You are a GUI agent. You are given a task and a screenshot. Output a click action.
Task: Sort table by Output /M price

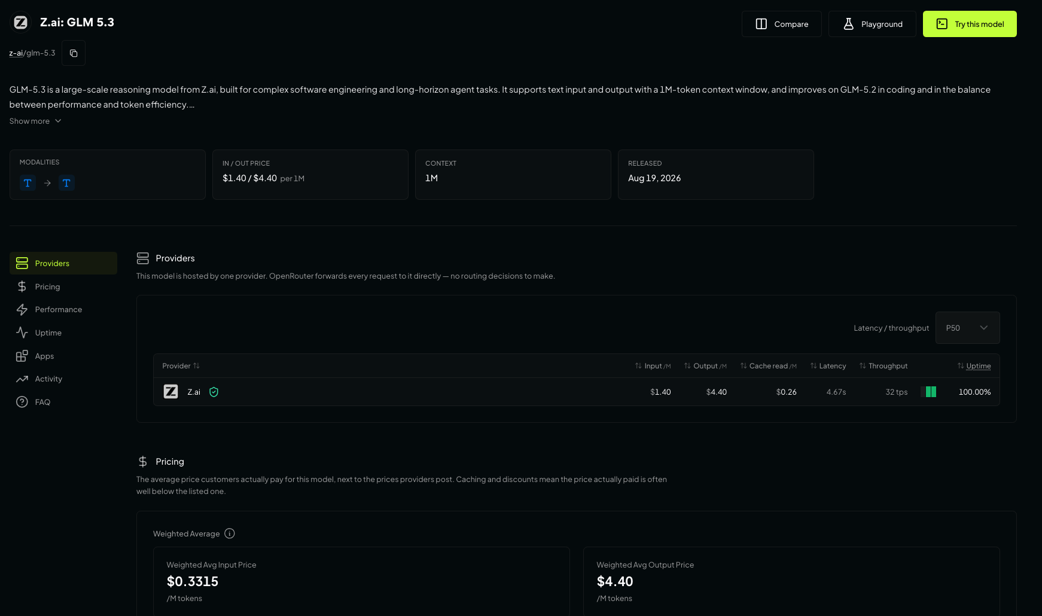(x=705, y=366)
